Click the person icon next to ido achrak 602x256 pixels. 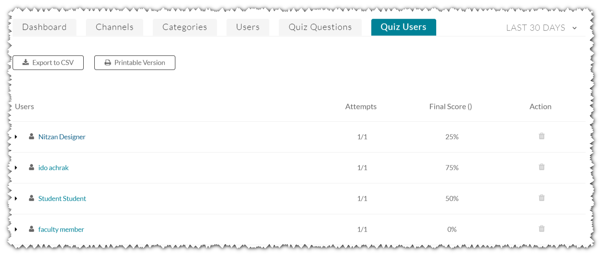point(31,167)
